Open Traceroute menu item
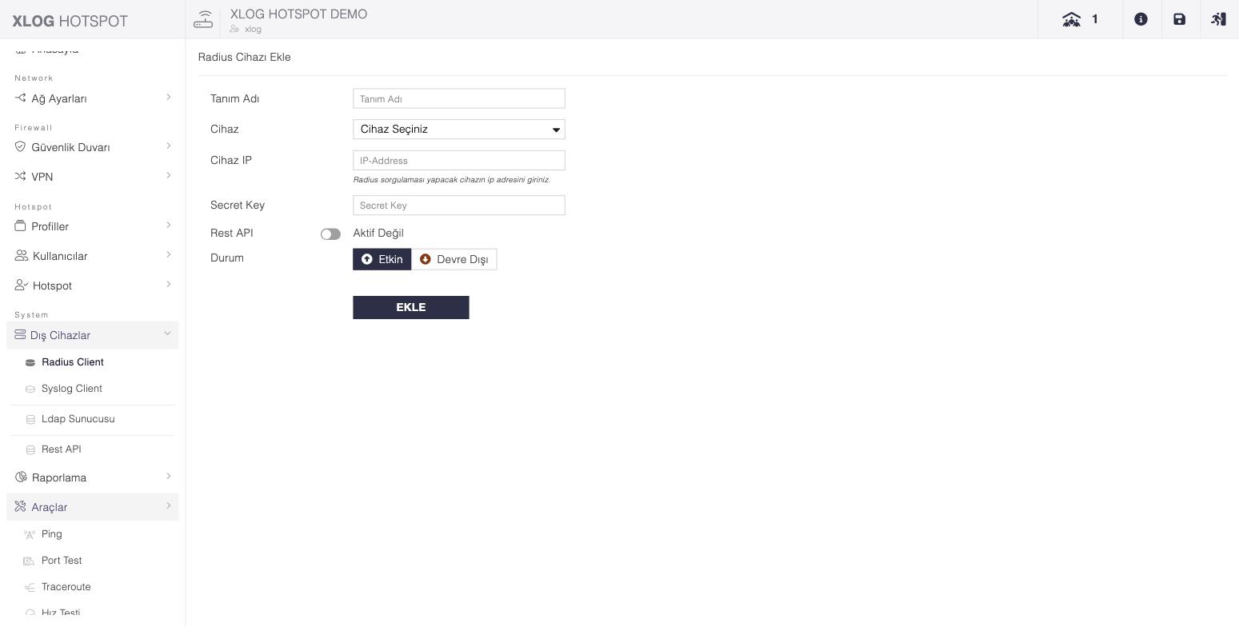Image resolution: width=1239 pixels, height=627 pixels. [x=66, y=587]
